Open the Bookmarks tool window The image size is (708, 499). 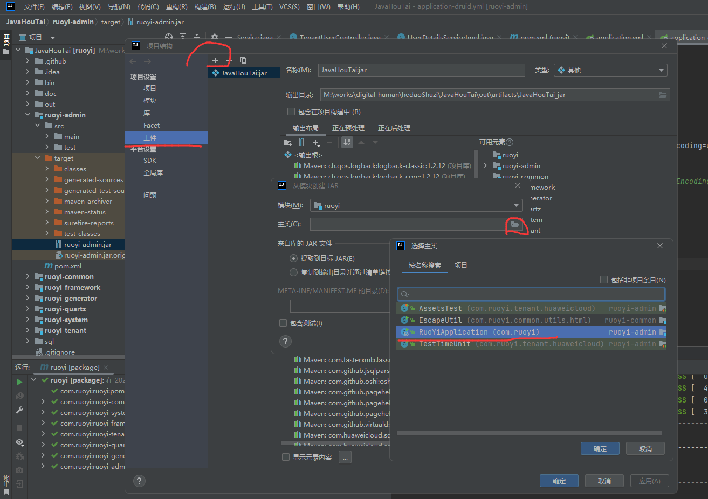pyautogui.click(x=6, y=484)
